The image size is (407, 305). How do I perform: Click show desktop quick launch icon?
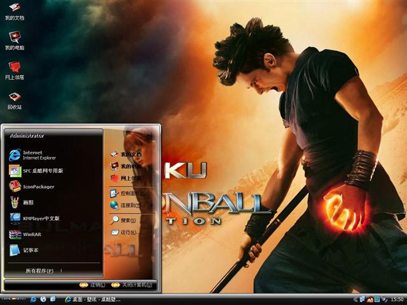pyautogui.click(x=53, y=299)
